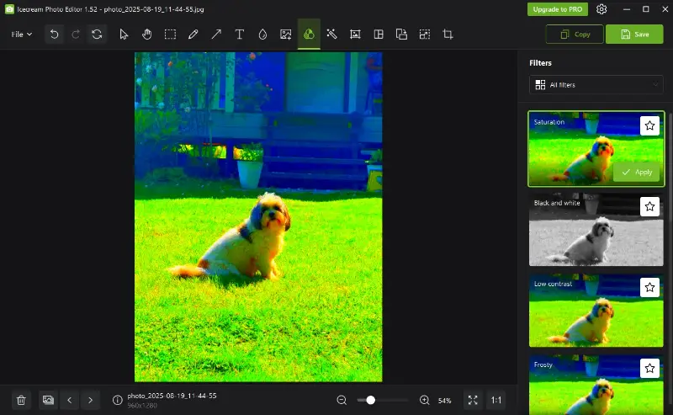Click the Upgrade to PRO button
Image resolution: width=673 pixels, height=415 pixels.
coord(558,9)
